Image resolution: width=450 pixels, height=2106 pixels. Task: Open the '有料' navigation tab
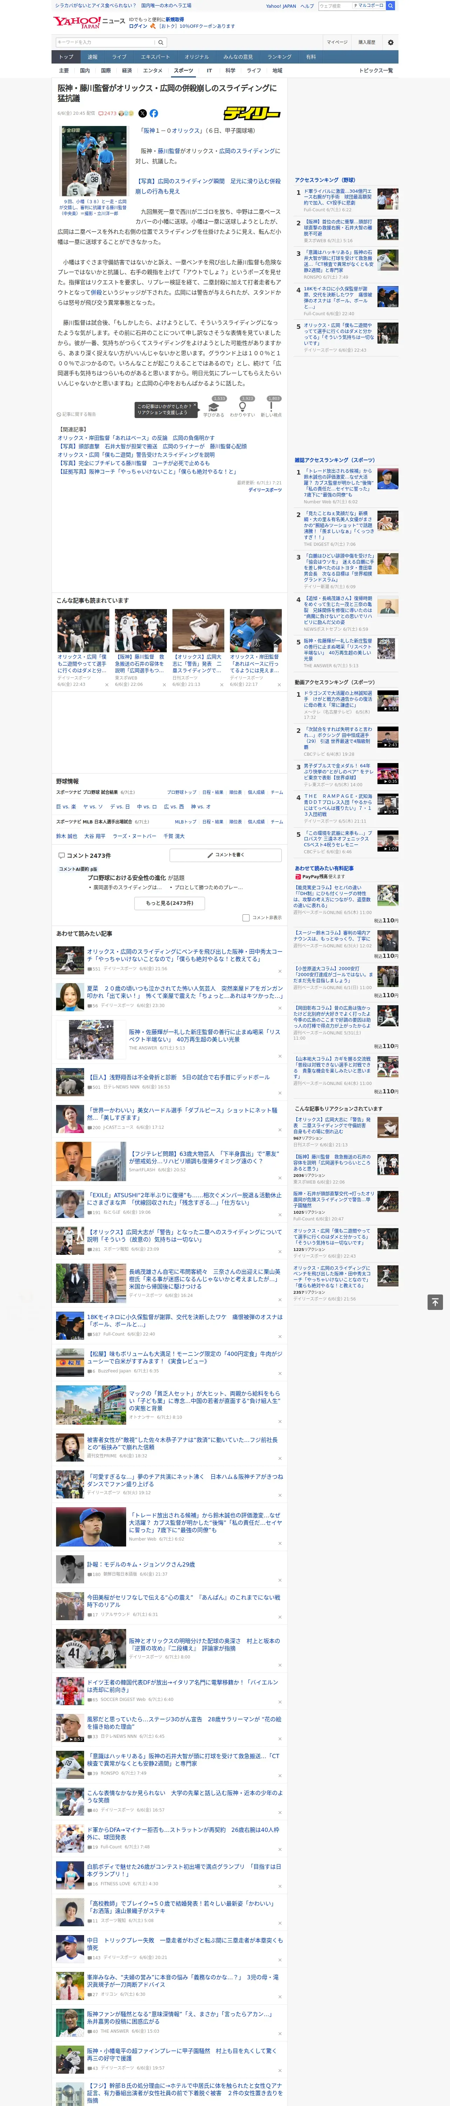(x=311, y=57)
